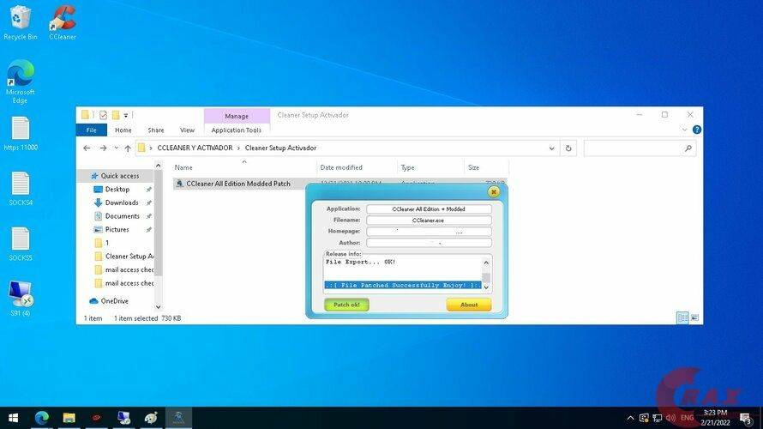Click the ENG language indicator
This screenshot has height=429, width=763.
pyautogui.click(x=687, y=418)
